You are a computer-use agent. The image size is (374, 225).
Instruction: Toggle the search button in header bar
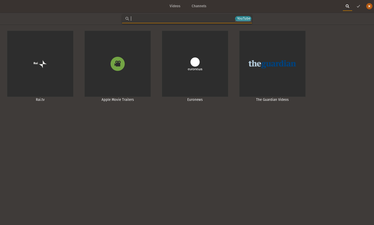pos(348,6)
